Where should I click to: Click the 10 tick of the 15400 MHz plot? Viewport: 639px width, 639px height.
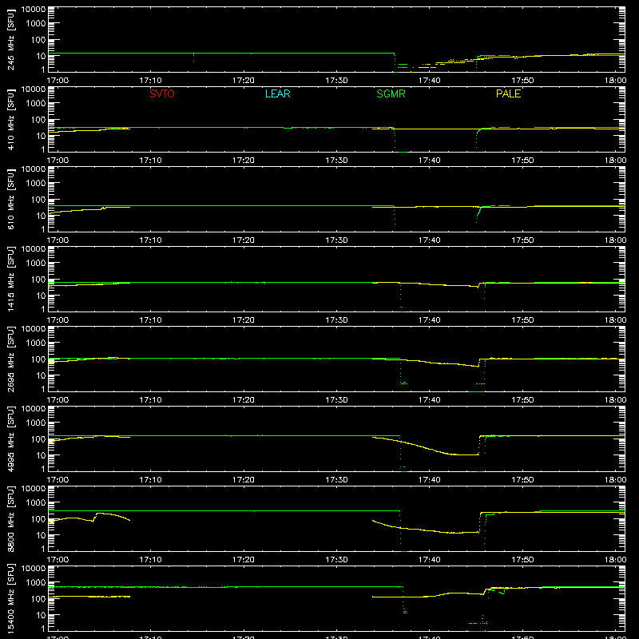41,615
